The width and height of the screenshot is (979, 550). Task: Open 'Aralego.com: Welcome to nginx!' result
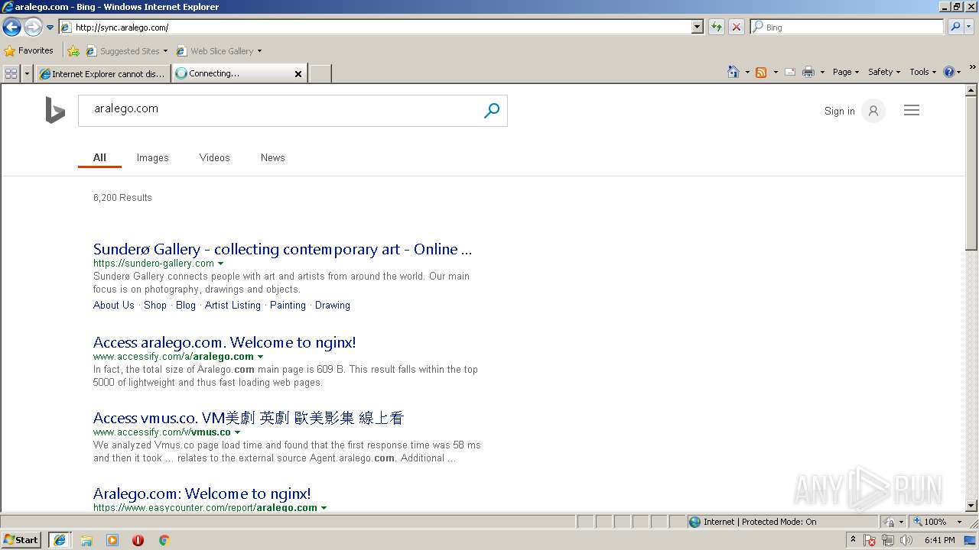click(x=202, y=493)
